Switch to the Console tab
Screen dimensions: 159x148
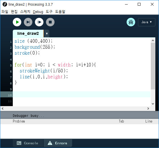tap(28, 143)
